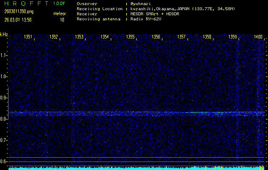Click the 26.03.01 13:50 timestamp
268x170 pixels.
pos(17,20)
